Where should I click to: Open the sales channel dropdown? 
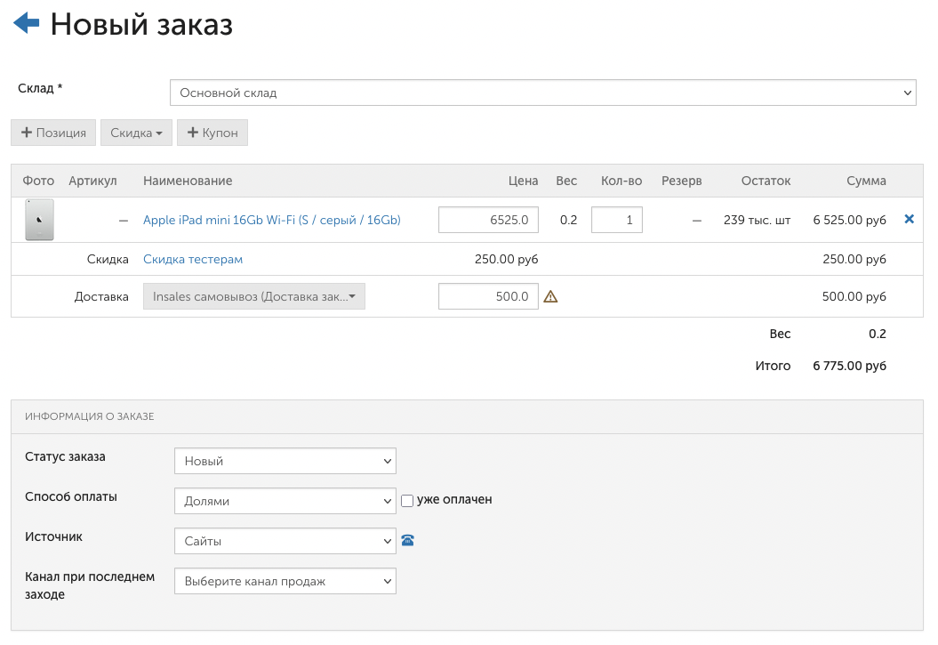pyautogui.click(x=285, y=581)
